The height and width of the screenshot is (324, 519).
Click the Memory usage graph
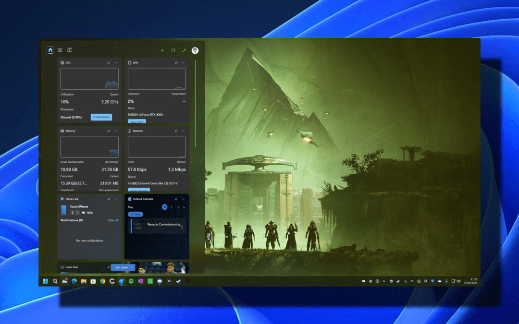tap(89, 146)
